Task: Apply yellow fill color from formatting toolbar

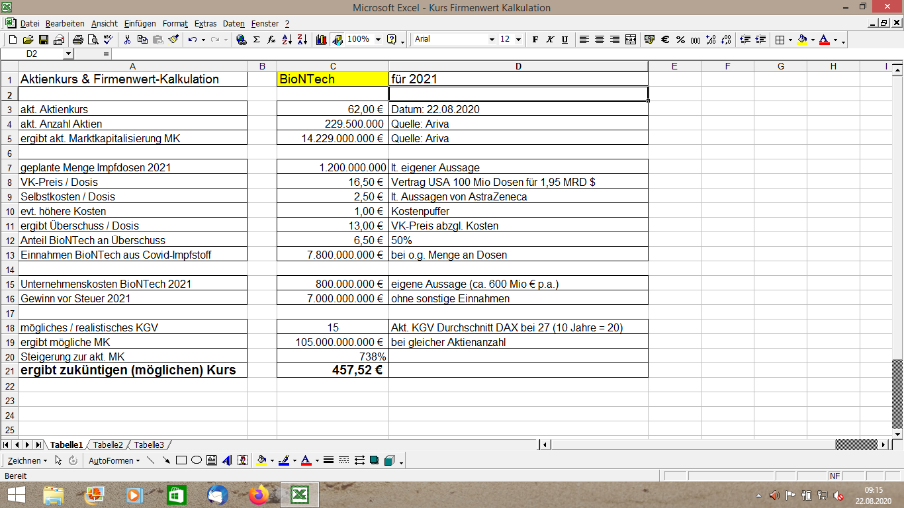Action: click(802, 40)
